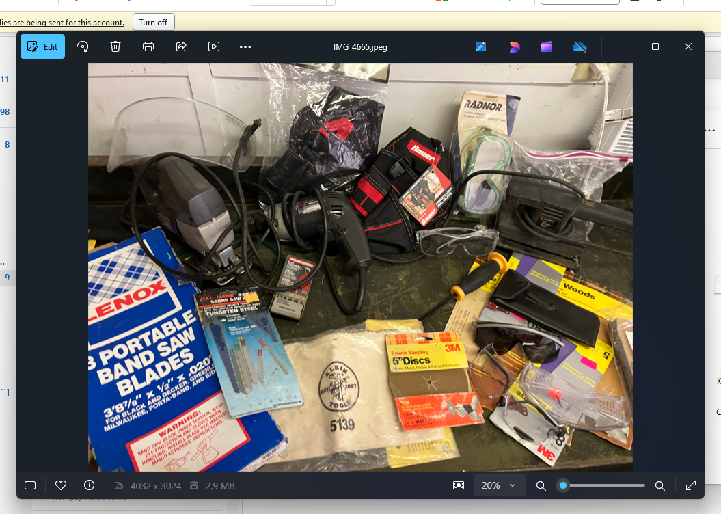Image resolution: width=721 pixels, height=514 pixels.
Task: Start slideshow with the play icon
Action: 214,46
